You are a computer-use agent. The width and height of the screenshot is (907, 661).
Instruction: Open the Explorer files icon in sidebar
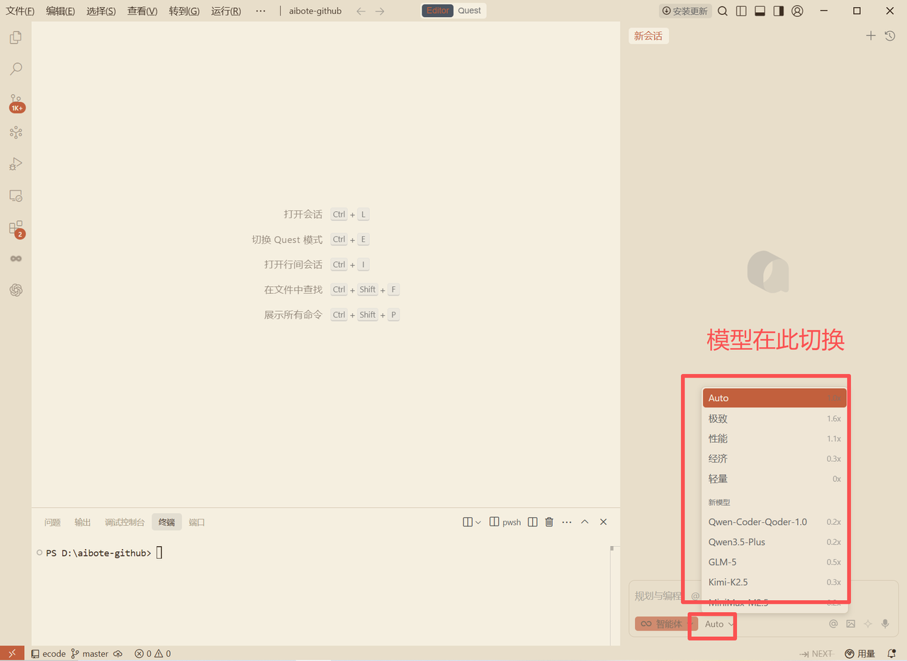[x=16, y=38]
